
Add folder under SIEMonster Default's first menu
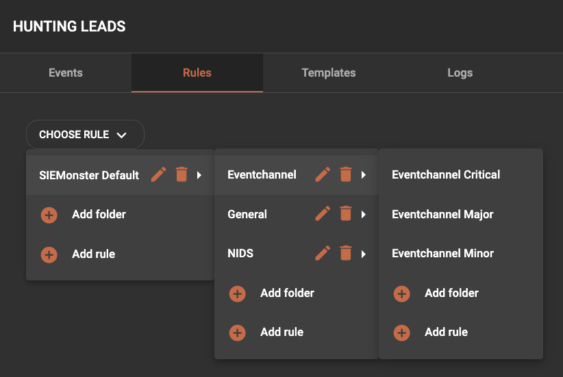pyautogui.click(x=98, y=214)
